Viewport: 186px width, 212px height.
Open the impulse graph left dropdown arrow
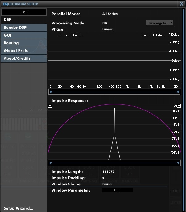point(50,106)
